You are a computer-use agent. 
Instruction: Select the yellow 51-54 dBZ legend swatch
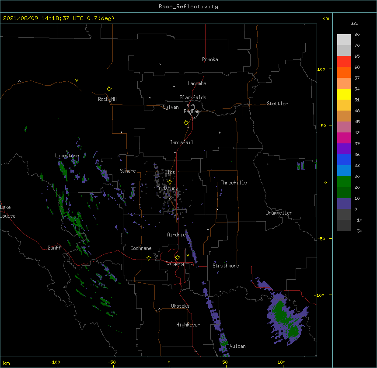(344, 94)
